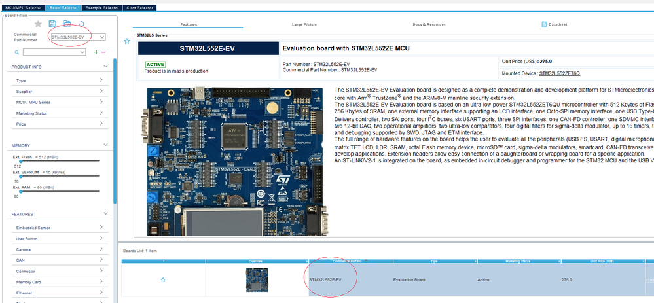Open the search filter combo box
The height and width of the screenshot is (303, 654).
coord(54,52)
